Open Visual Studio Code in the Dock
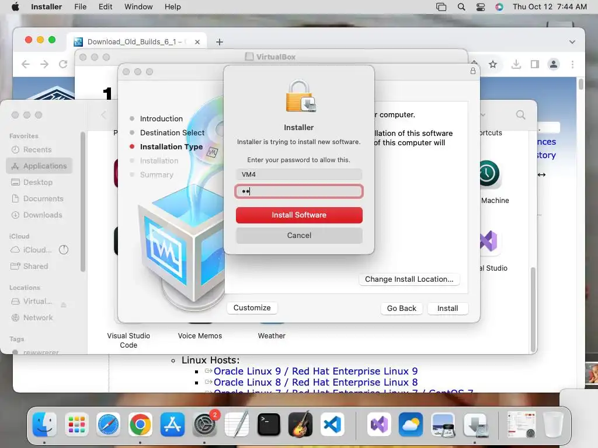This screenshot has width=598, height=448. 332,424
